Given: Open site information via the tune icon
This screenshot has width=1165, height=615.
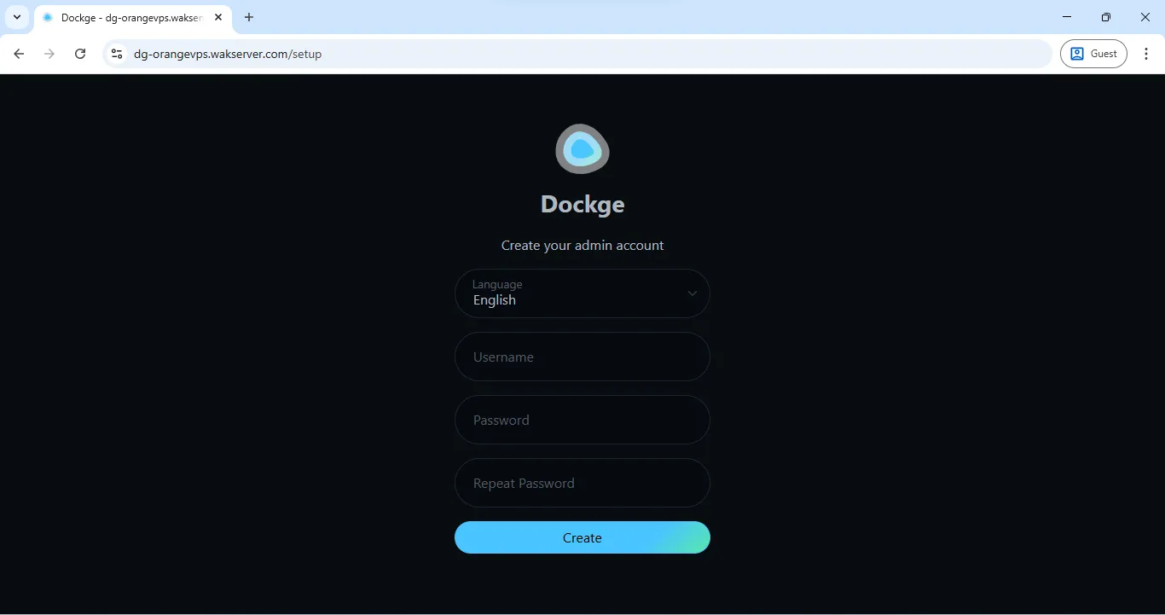Looking at the screenshot, I should 116,53.
